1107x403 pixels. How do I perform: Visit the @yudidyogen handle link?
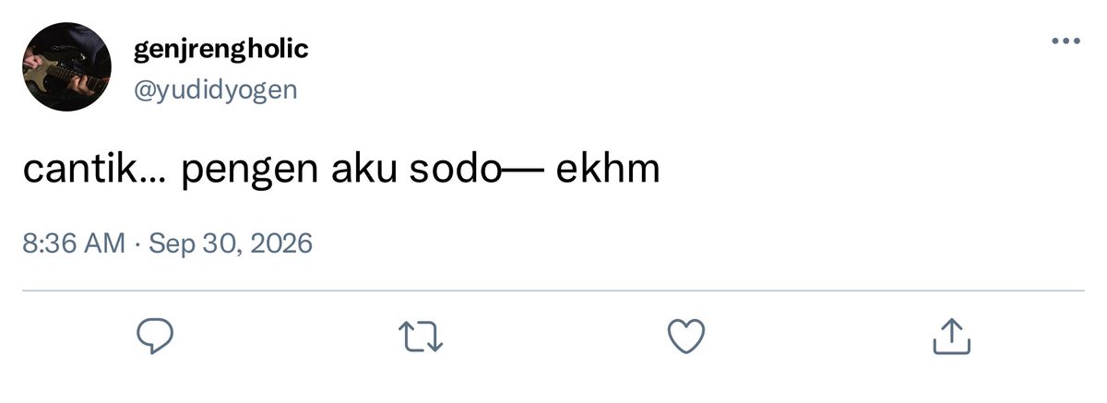click(216, 89)
